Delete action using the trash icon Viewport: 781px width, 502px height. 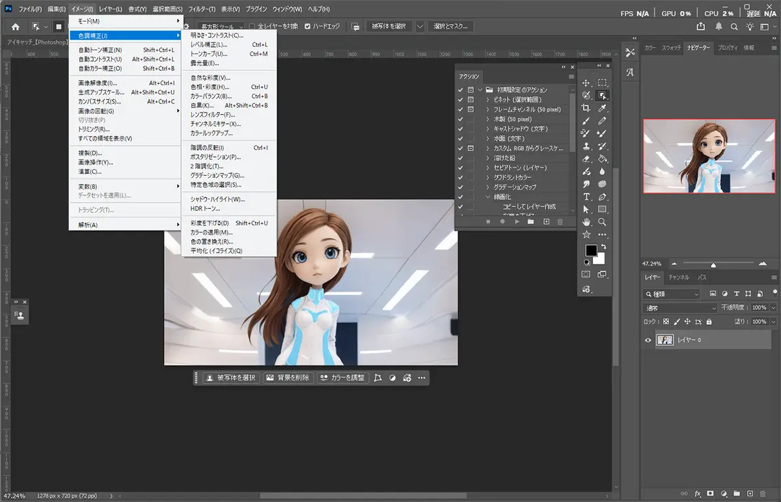tap(560, 222)
